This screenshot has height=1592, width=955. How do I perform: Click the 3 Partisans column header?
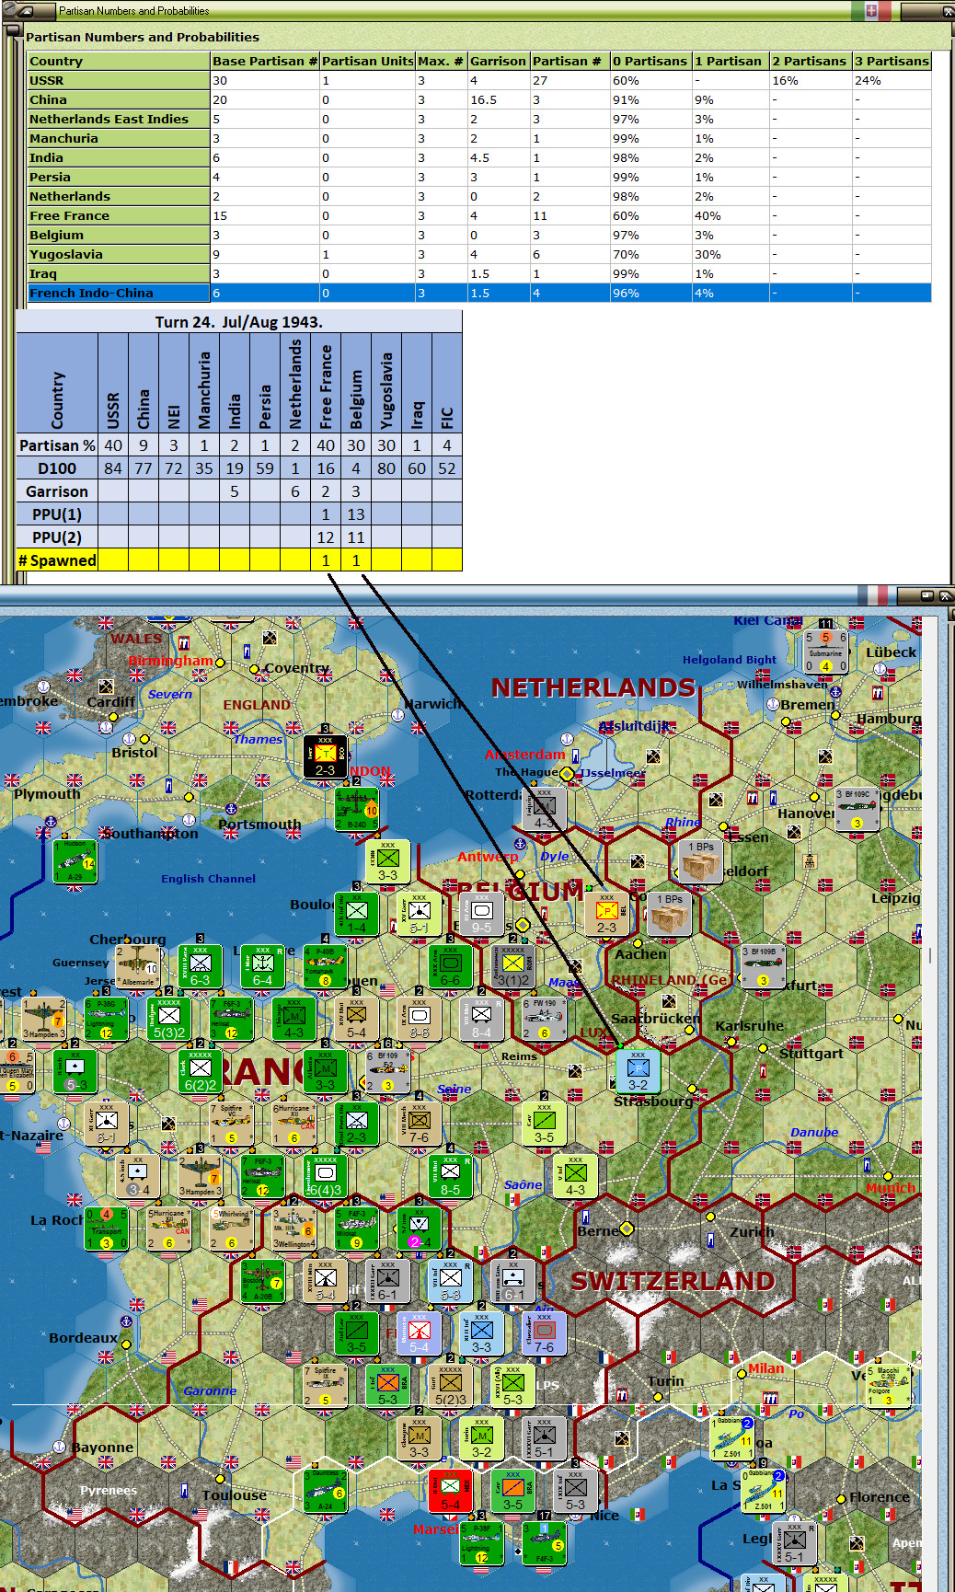[892, 61]
